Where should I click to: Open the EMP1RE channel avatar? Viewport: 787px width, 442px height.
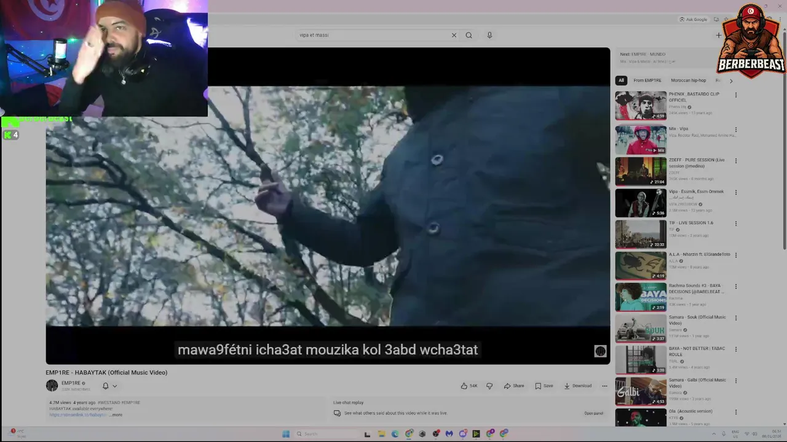point(52,386)
